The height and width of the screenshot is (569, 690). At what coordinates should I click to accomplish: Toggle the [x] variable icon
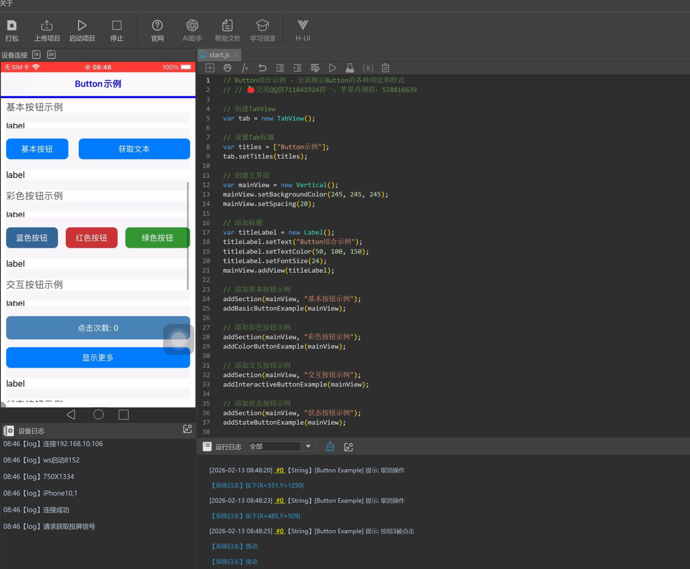368,68
